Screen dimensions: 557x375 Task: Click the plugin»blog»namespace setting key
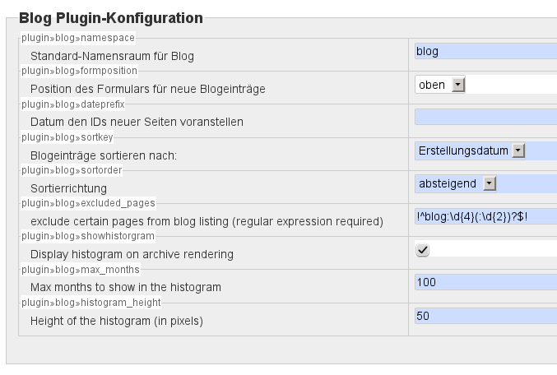[77, 38]
